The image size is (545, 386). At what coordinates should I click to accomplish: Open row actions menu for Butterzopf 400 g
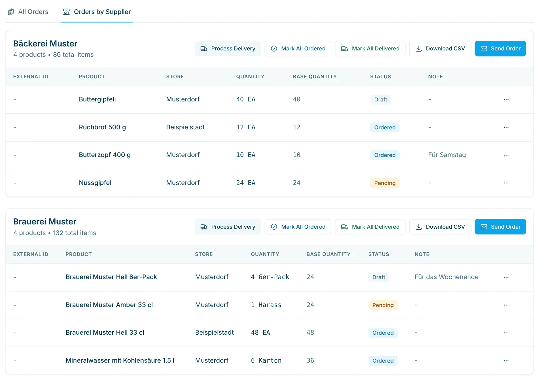pyautogui.click(x=506, y=155)
